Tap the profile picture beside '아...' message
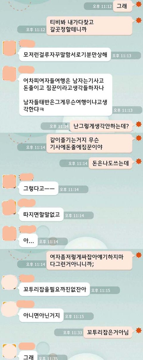Image resolution: width=143 pixels, height=360 pixels. [9, 234]
